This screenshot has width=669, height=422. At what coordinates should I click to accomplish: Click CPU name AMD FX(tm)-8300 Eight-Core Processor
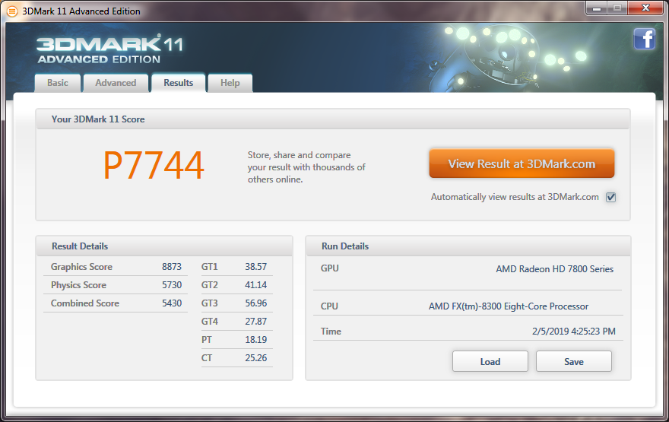(x=509, y=306)
